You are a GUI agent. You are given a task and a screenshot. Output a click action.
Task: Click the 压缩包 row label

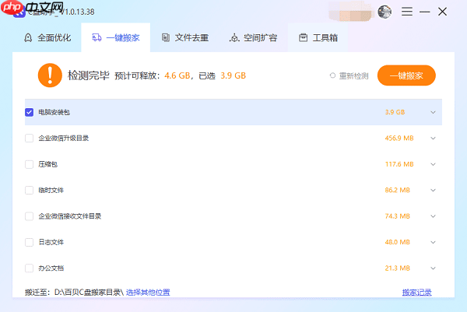coord(48,164)
